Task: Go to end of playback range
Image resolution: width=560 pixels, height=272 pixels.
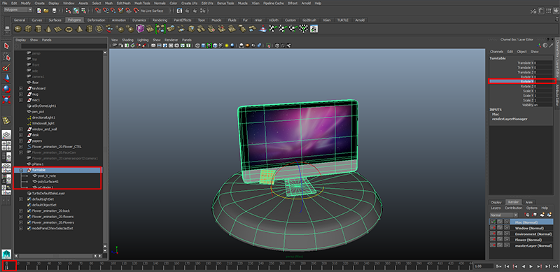Action: (555, 266)
